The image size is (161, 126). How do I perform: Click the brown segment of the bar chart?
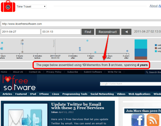pyautogui.click(x=141, y=58)
